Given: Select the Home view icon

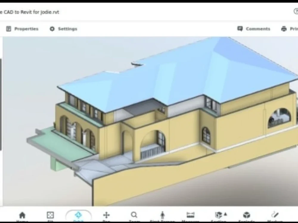Looking at the screenshot, I should [22, 215].
